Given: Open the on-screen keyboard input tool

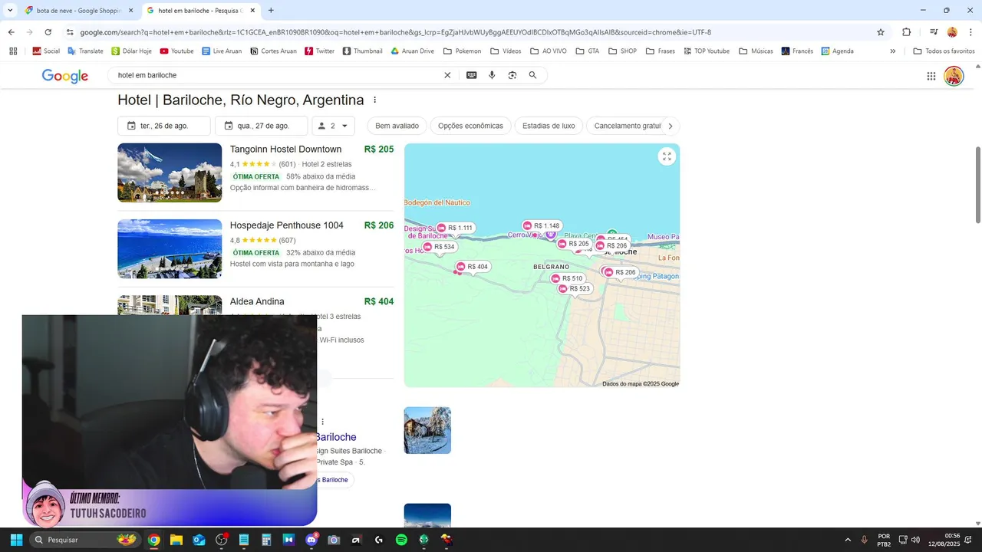Looking at the screenshot, I should (x=471, y=75).
